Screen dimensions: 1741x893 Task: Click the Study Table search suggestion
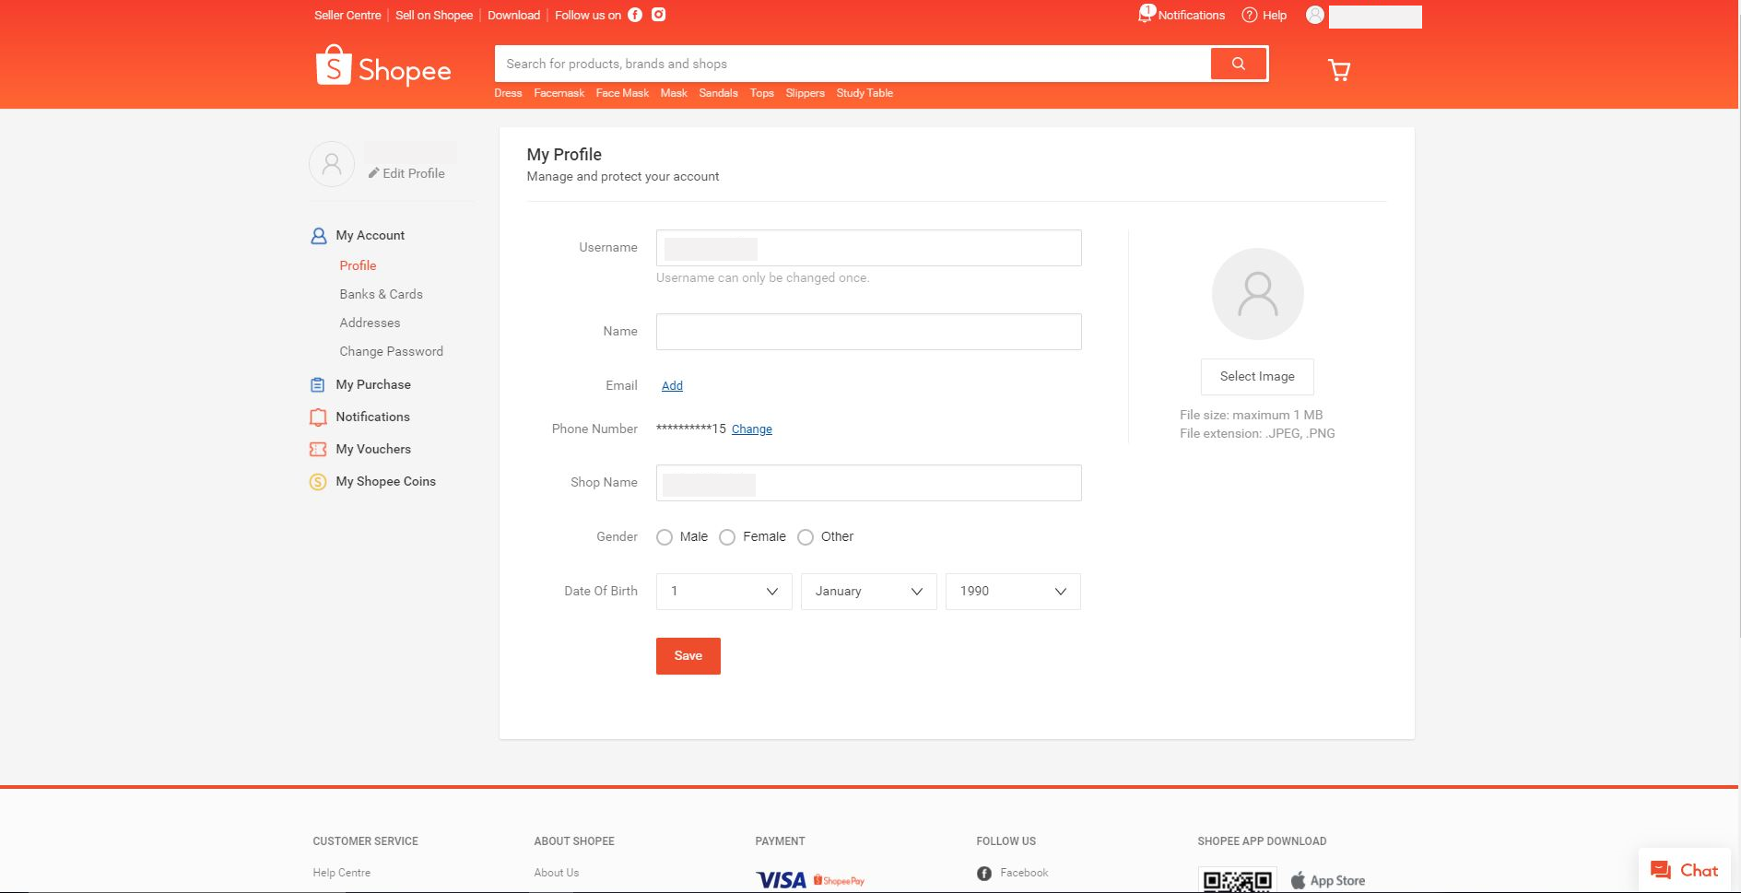click(865, 93)
